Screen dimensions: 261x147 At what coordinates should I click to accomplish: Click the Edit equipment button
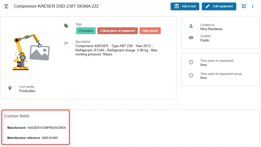point(219,6)
